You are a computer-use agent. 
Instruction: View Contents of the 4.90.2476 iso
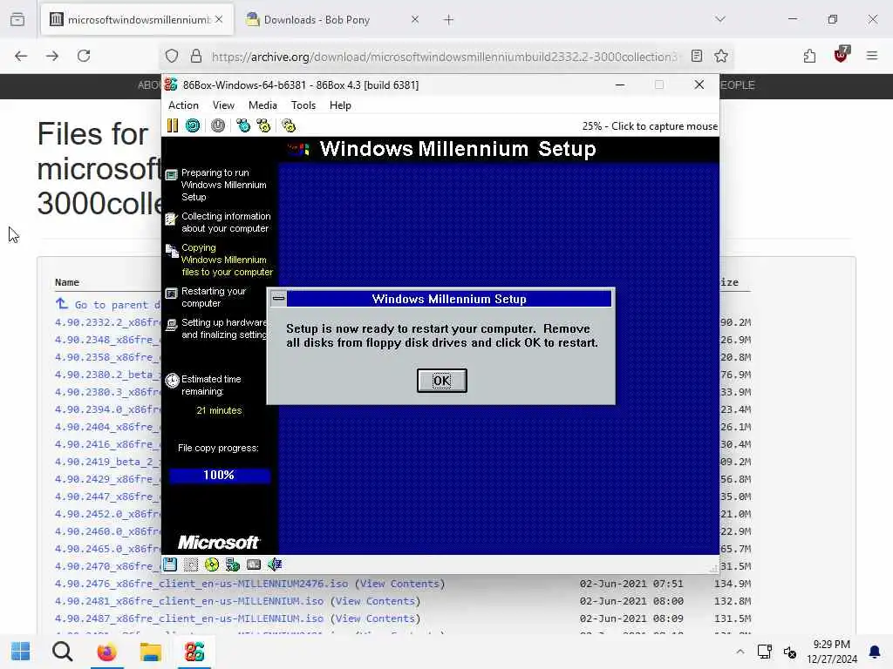pos(399,584)
